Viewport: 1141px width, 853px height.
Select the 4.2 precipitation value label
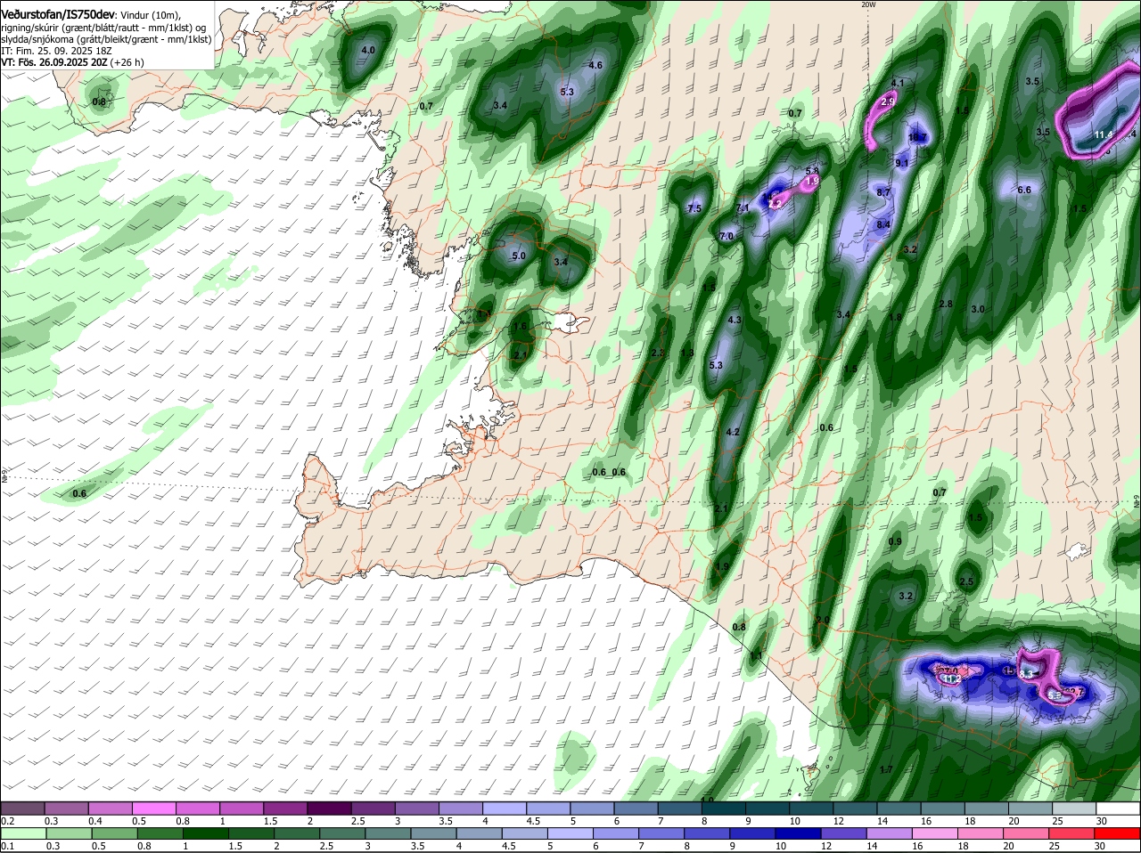[734, 432]
